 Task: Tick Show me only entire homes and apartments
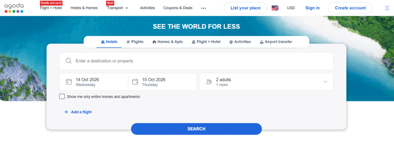click(62, 96)
